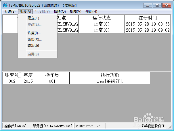
Task: Click 正常(0) status in the 19:09:02 row
Action: click(x=102, y=30)
